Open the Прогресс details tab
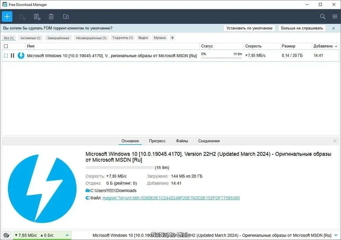 point(157,141)
